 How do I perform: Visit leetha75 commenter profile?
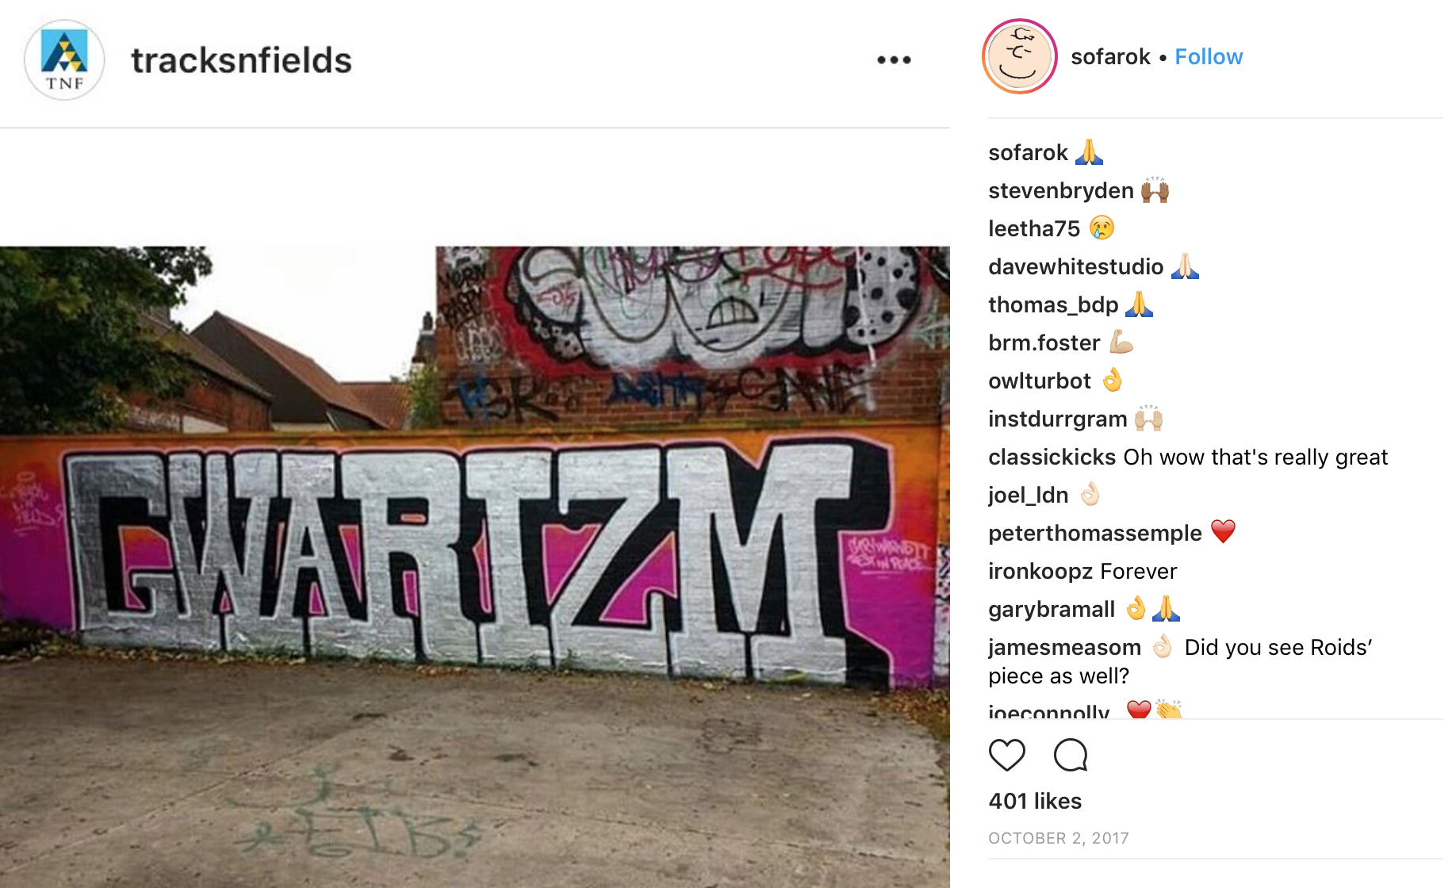[1034, 229]
